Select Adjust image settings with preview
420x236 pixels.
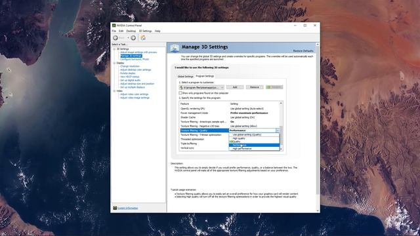coord(138,52)
